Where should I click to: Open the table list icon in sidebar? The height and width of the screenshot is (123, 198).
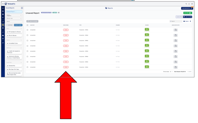pyautogui.click(x=3, y=14)
